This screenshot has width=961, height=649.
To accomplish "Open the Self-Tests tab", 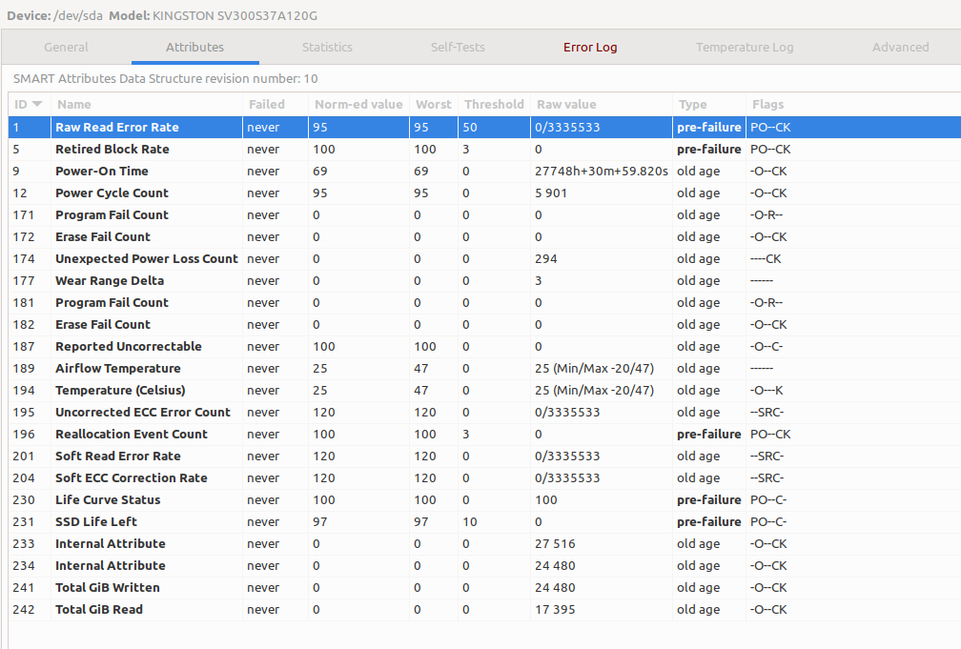I will tap(458, 48).
